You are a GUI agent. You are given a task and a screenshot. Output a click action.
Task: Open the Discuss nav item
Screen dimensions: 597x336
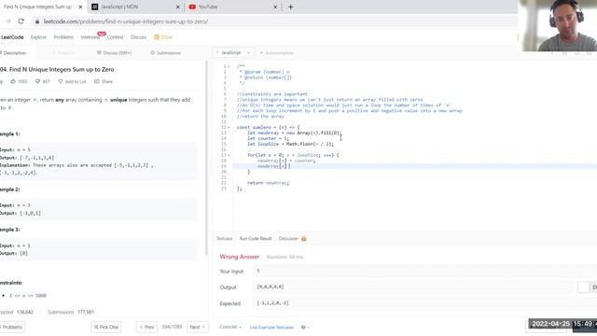pos(138,37)
